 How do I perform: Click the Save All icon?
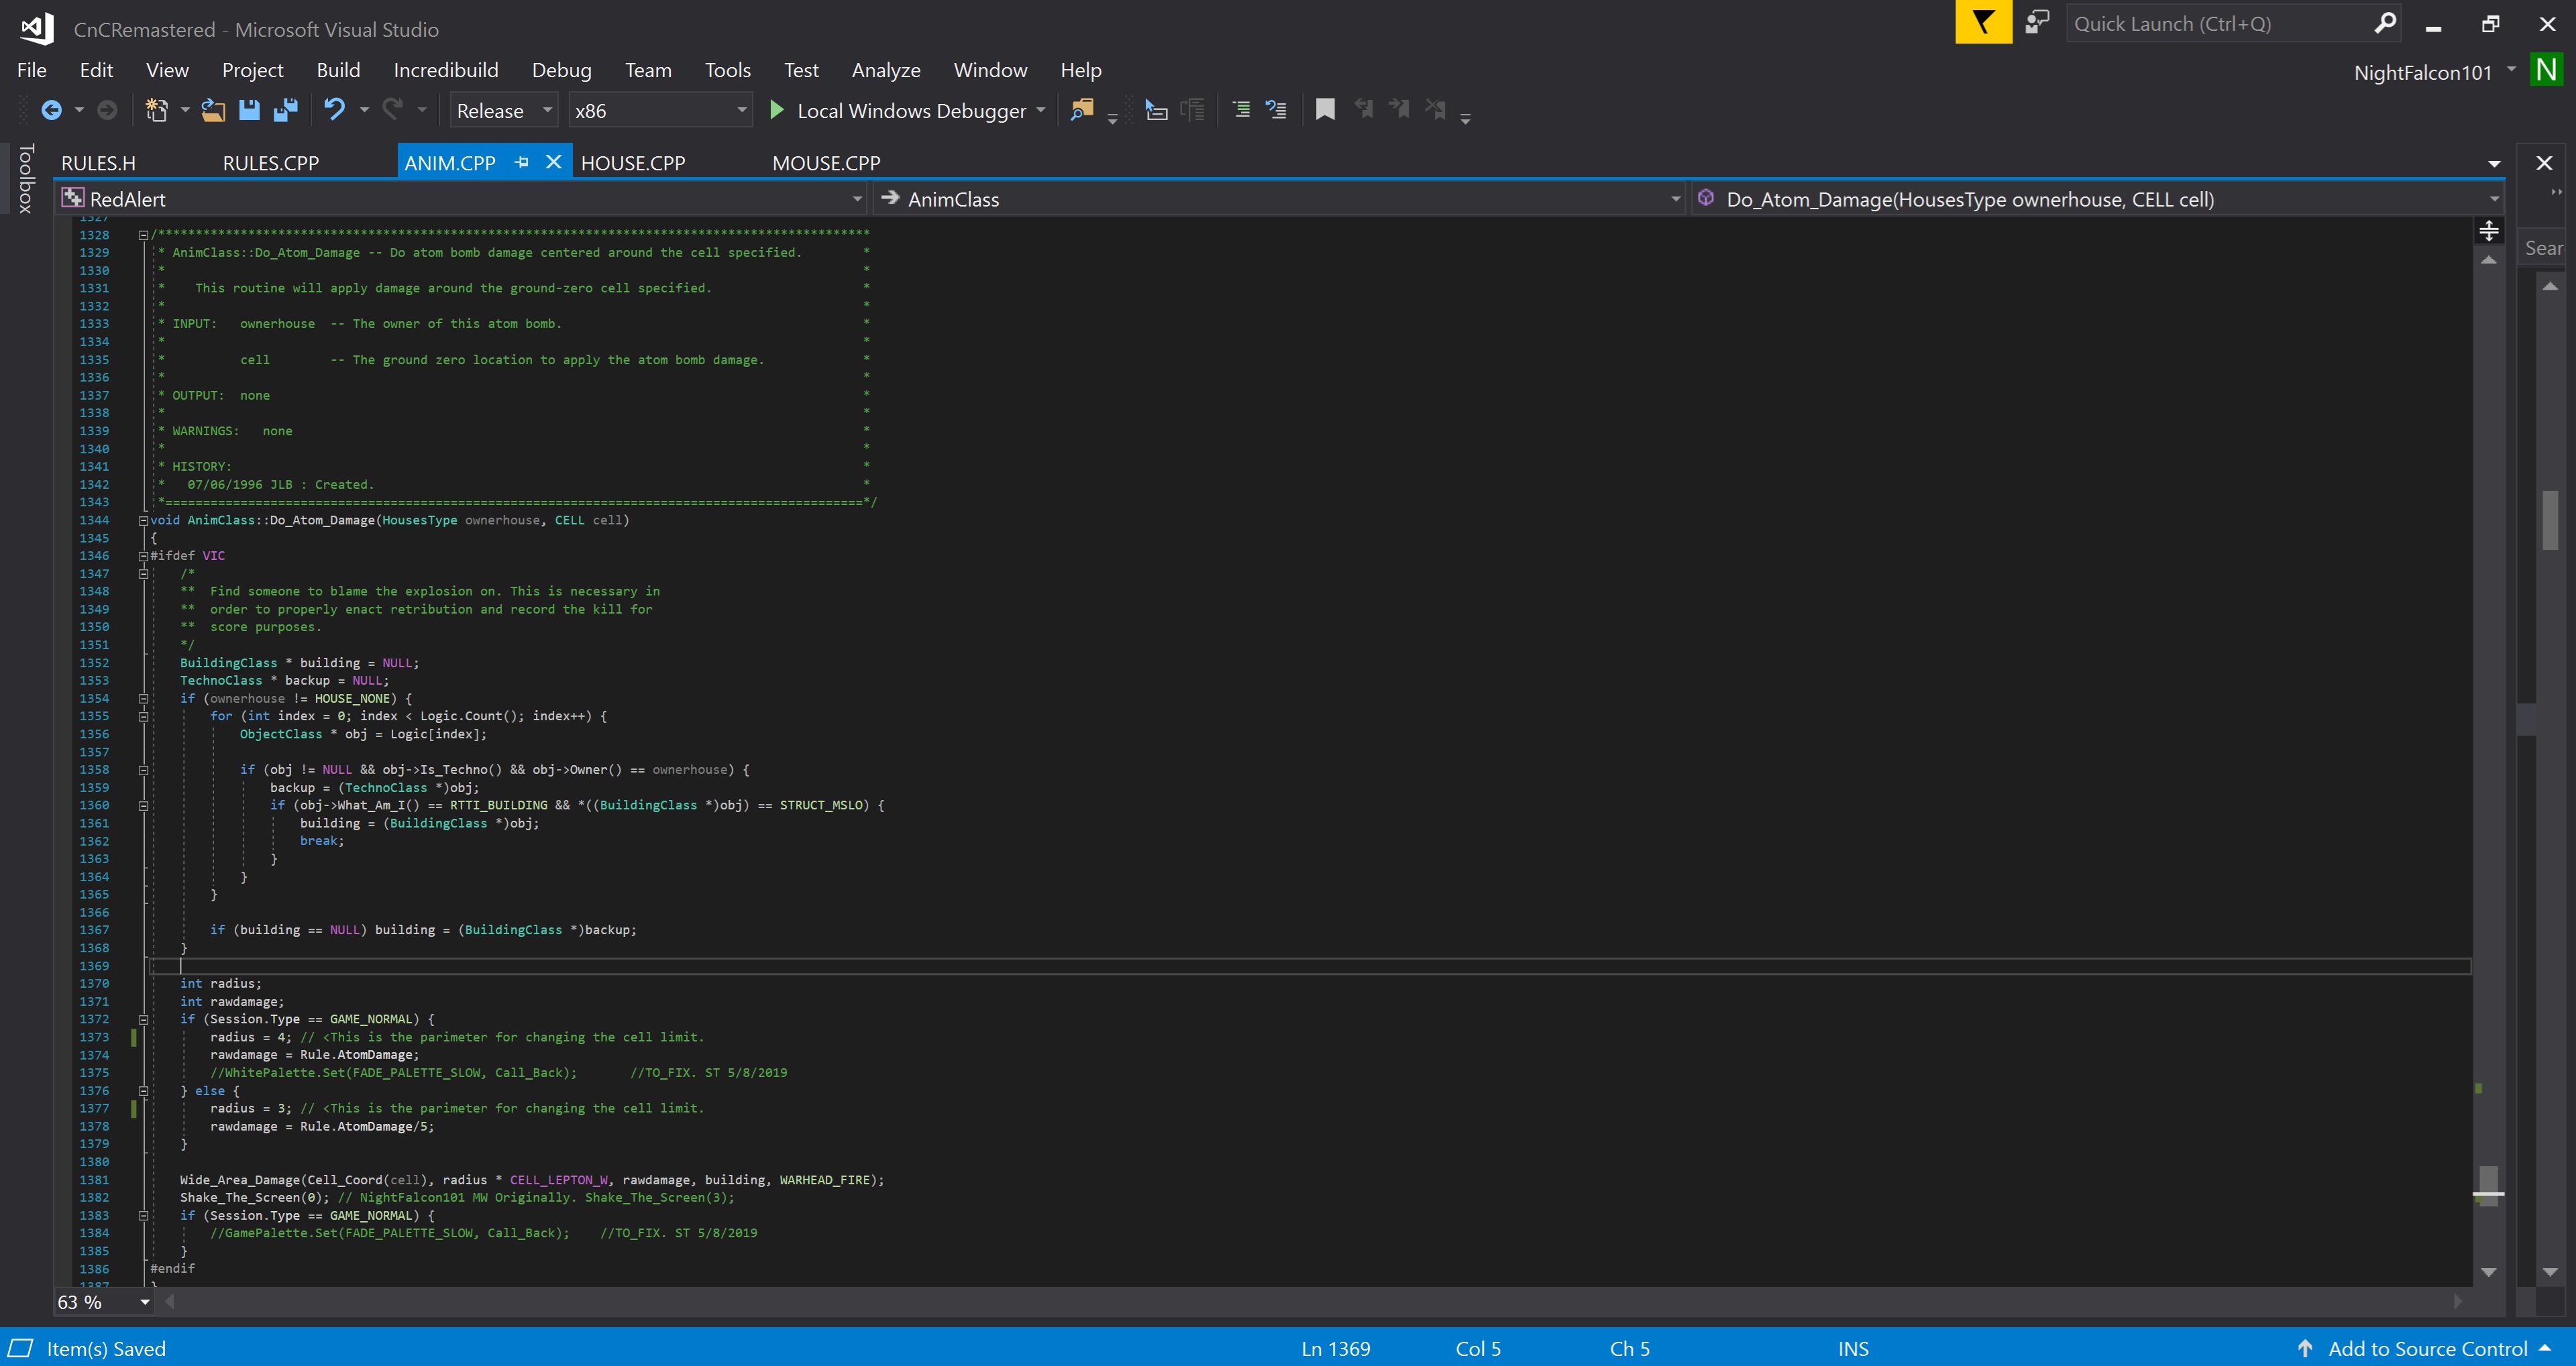click(286, 110)
